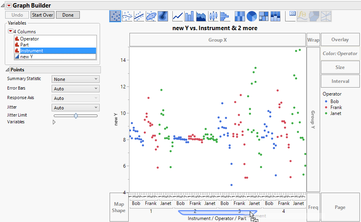Select the Box Plot icon

(213, 16)
